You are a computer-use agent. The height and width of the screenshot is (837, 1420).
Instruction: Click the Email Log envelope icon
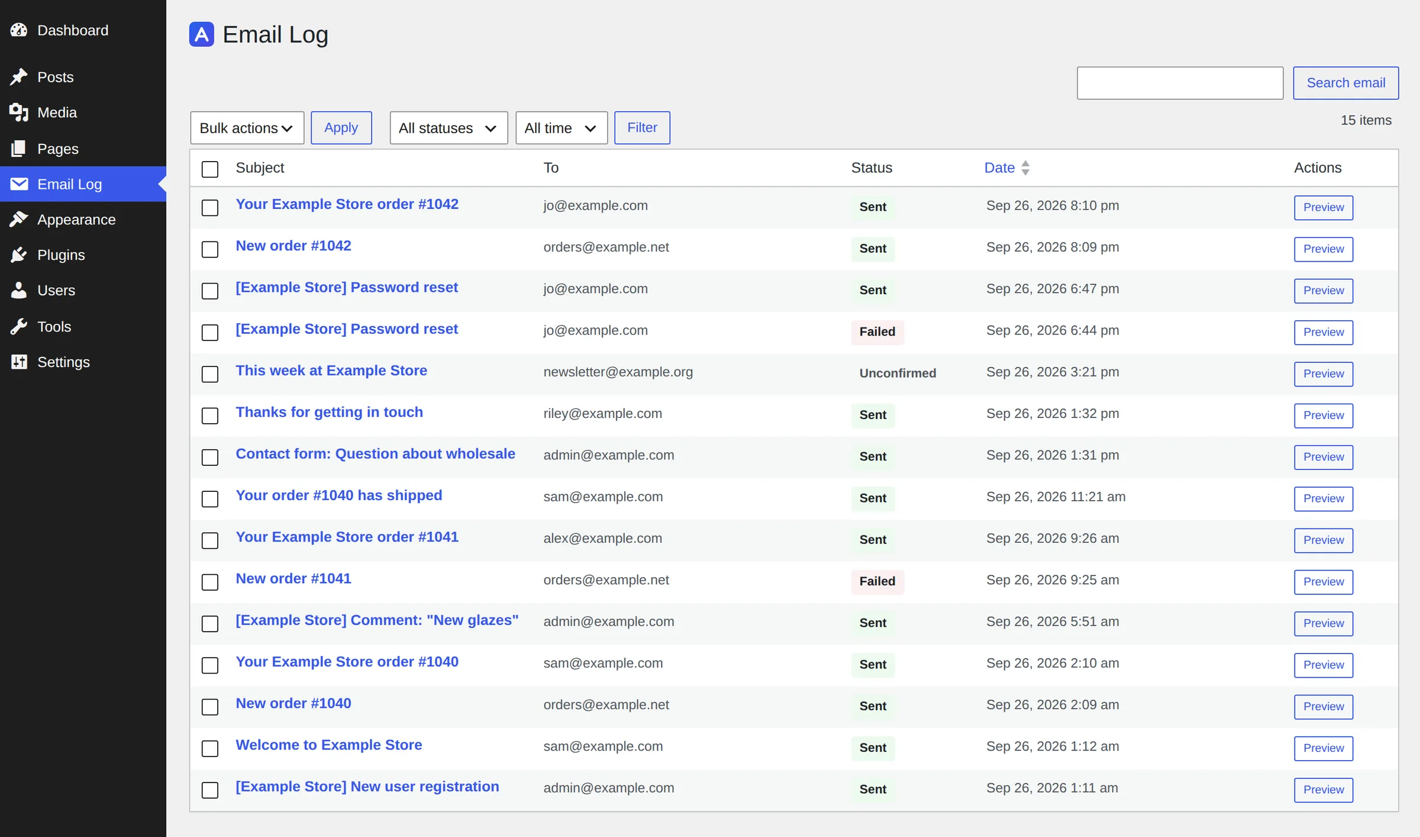19,184
